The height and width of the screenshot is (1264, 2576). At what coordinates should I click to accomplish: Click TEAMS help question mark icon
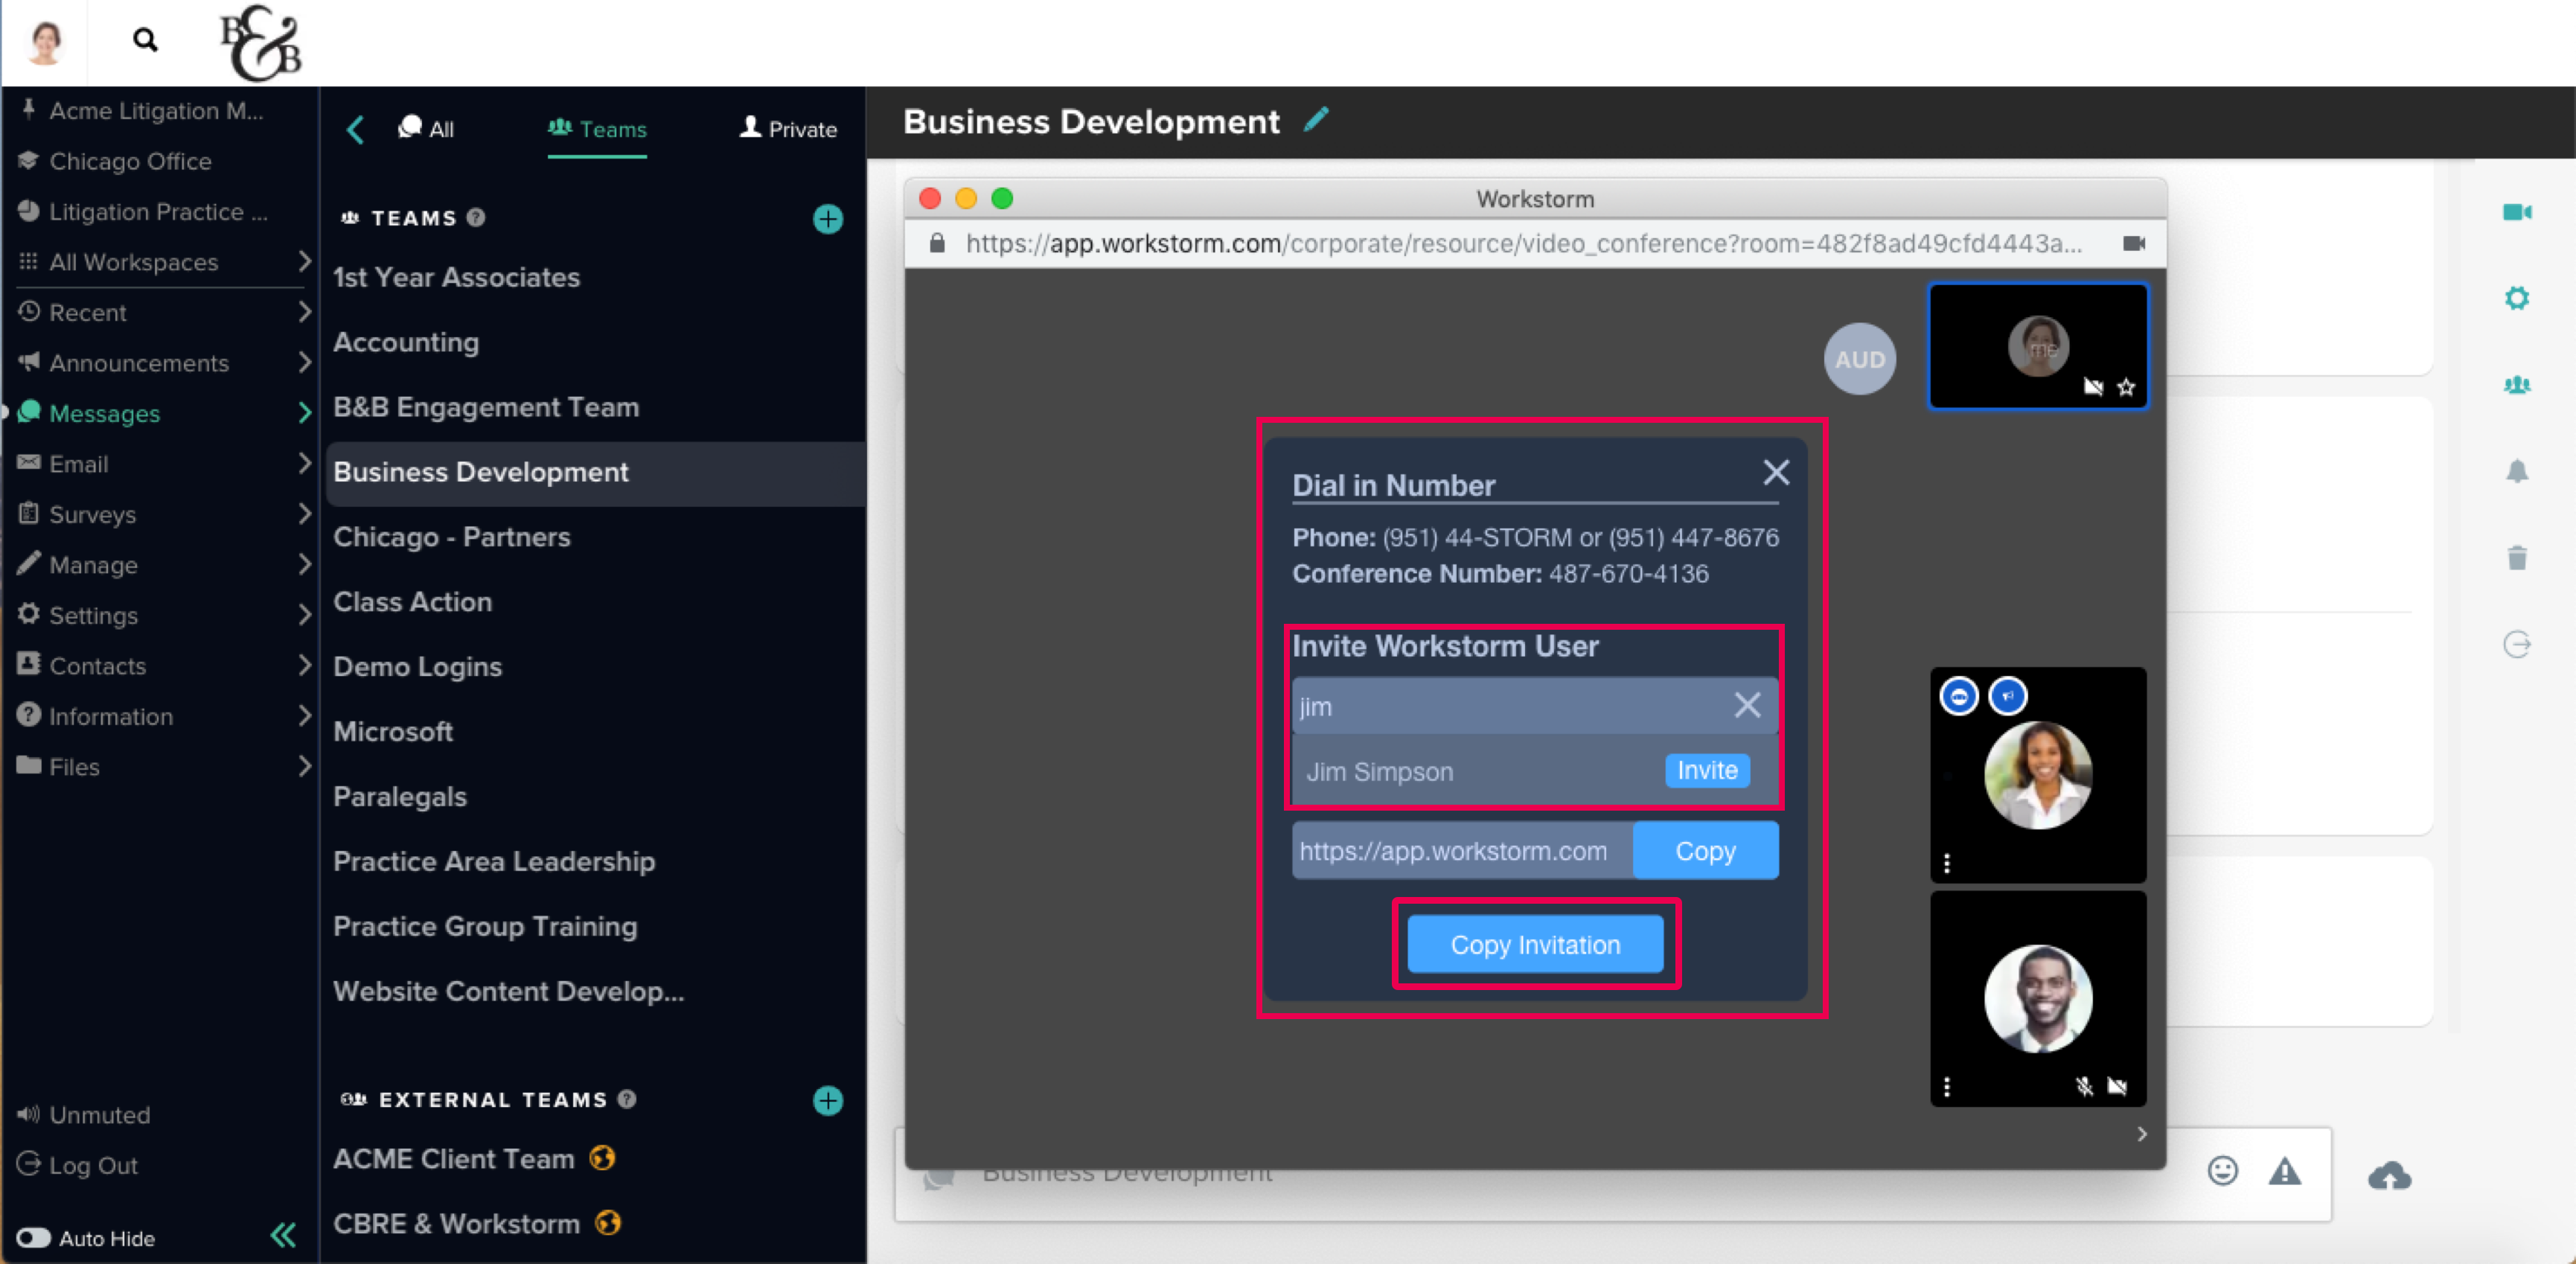point(476,217)
